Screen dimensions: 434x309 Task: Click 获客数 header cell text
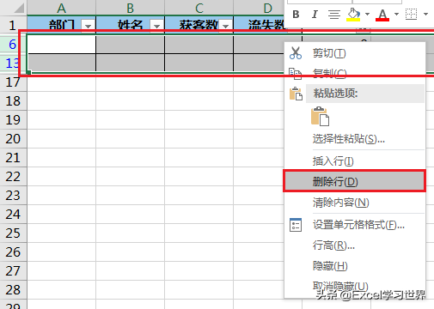tap(199, 25)
